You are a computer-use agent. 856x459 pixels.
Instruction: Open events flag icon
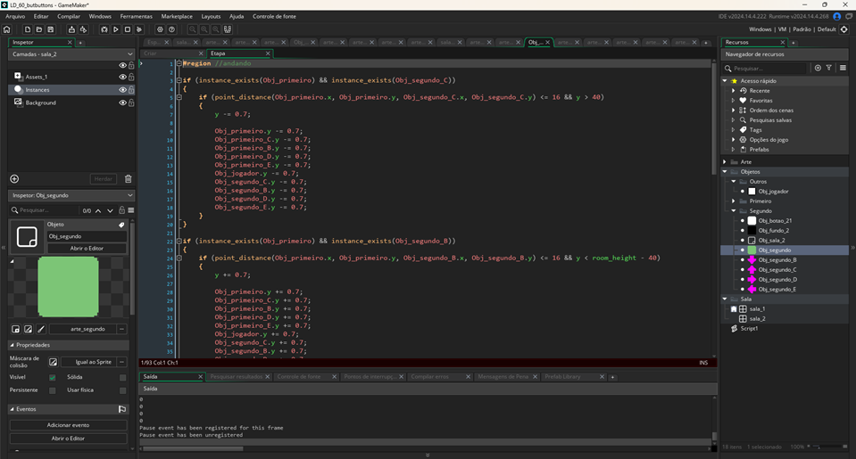(122, 409)
